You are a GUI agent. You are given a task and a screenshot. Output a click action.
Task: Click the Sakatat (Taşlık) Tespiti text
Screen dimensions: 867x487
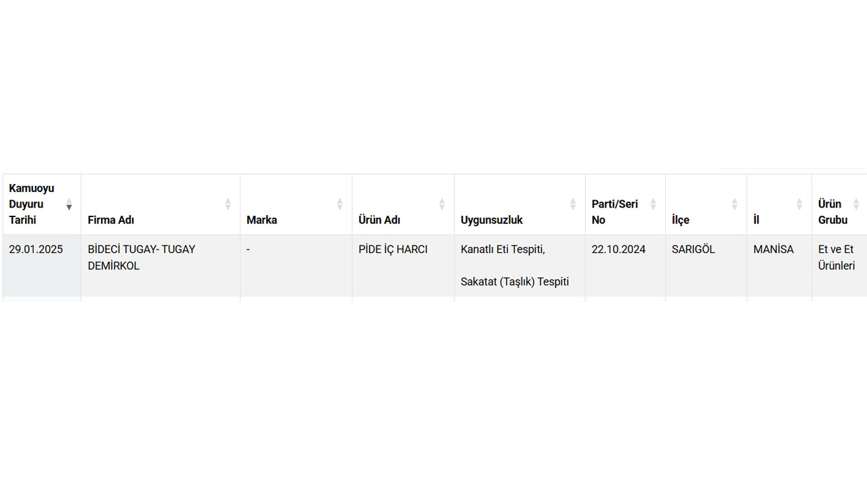pyautogui.click(x=515, y=282)
